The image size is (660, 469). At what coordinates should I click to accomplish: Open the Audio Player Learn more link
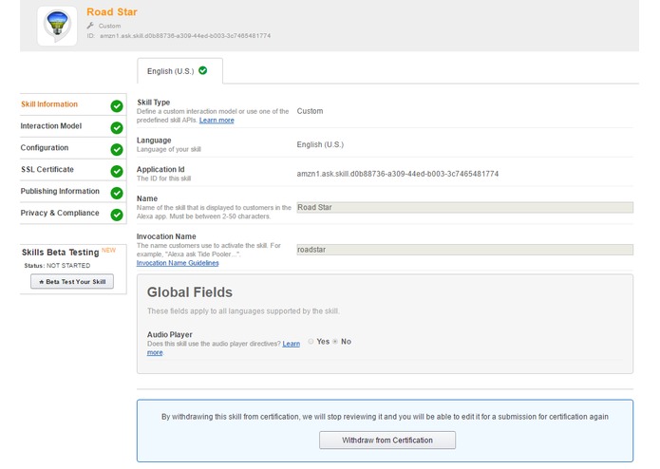click(x=291, y=344)
